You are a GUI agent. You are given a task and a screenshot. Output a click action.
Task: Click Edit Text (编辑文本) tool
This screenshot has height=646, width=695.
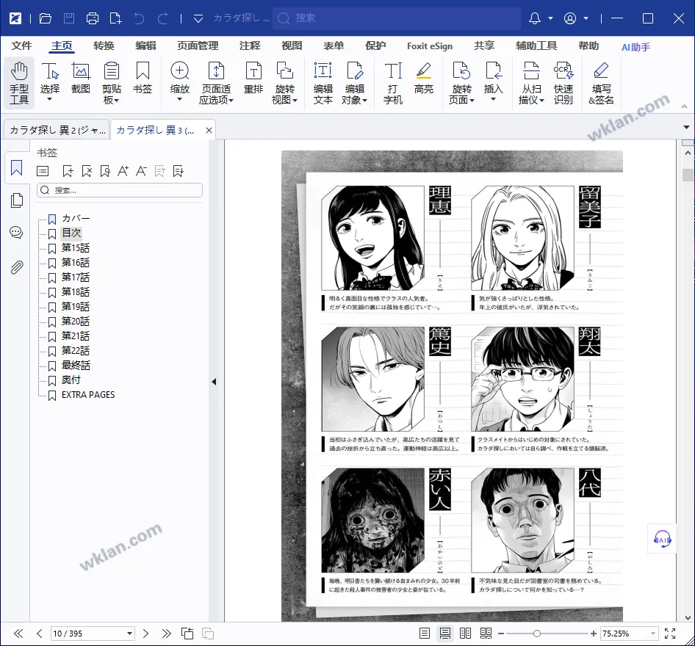point(323,83)
